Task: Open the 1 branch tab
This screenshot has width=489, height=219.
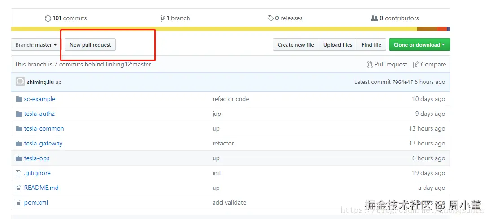Action: [x=175, y=18]
